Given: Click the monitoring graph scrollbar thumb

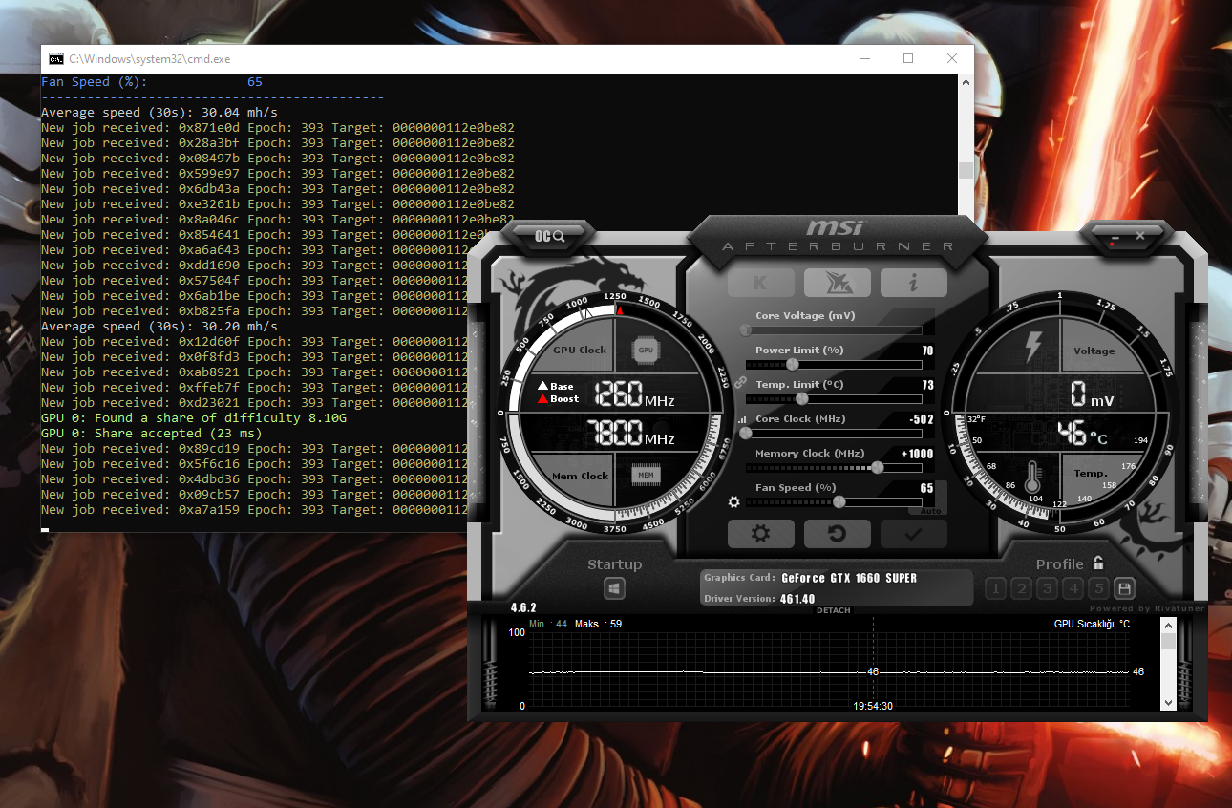Looking at the screenshot, I should (1168, 641).
